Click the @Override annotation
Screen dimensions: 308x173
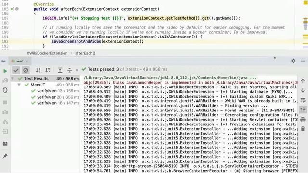(44, 4)
